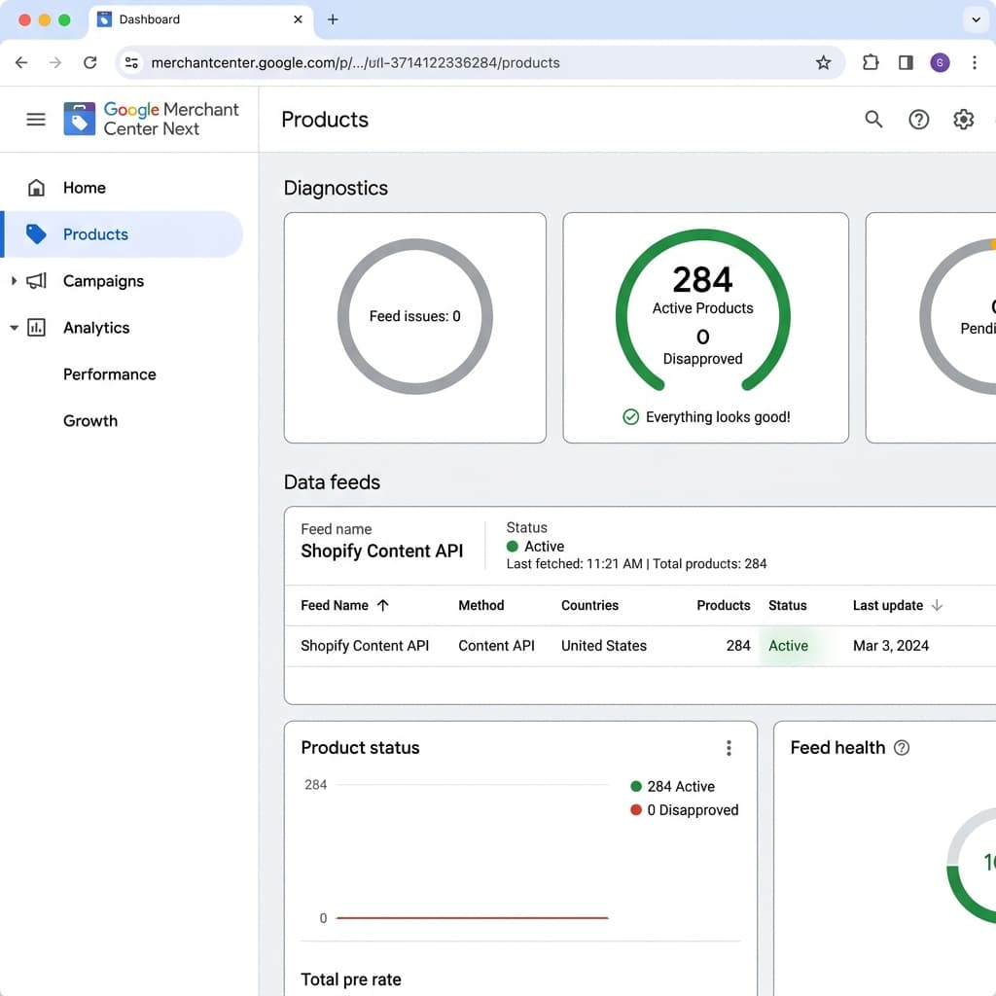Viewport: 996px width, 996px height.
Task: Open a new browser tab
Action: pos(333,19)
